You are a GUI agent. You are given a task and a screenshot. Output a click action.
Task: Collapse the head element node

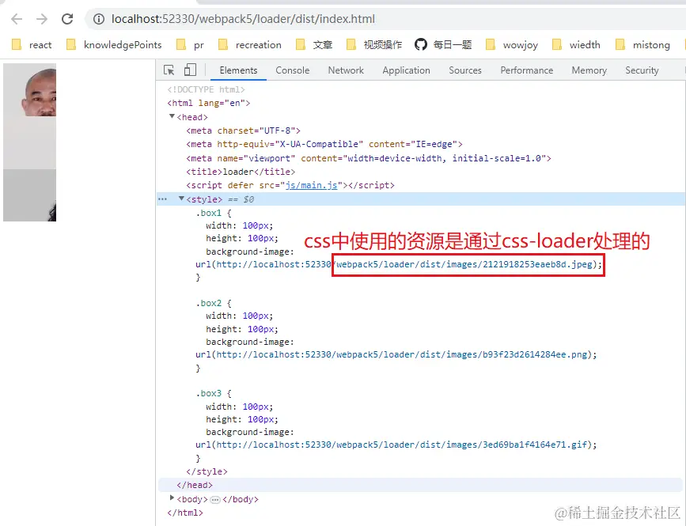[172, 116]
